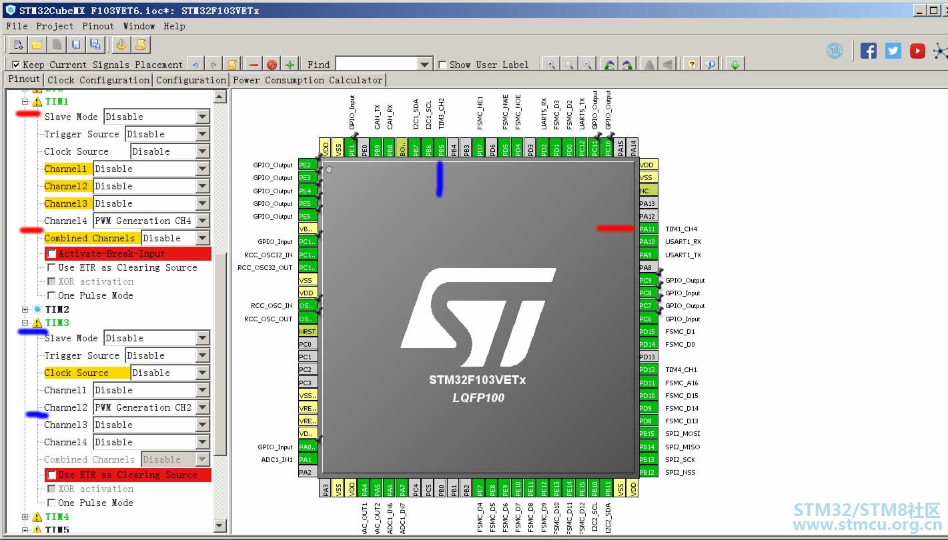Image resolution: width=948 pixels, height=540 pixels.
Task: Click the Generate Code gear icon
Action: pyautogui.click(x=121, y=45)
